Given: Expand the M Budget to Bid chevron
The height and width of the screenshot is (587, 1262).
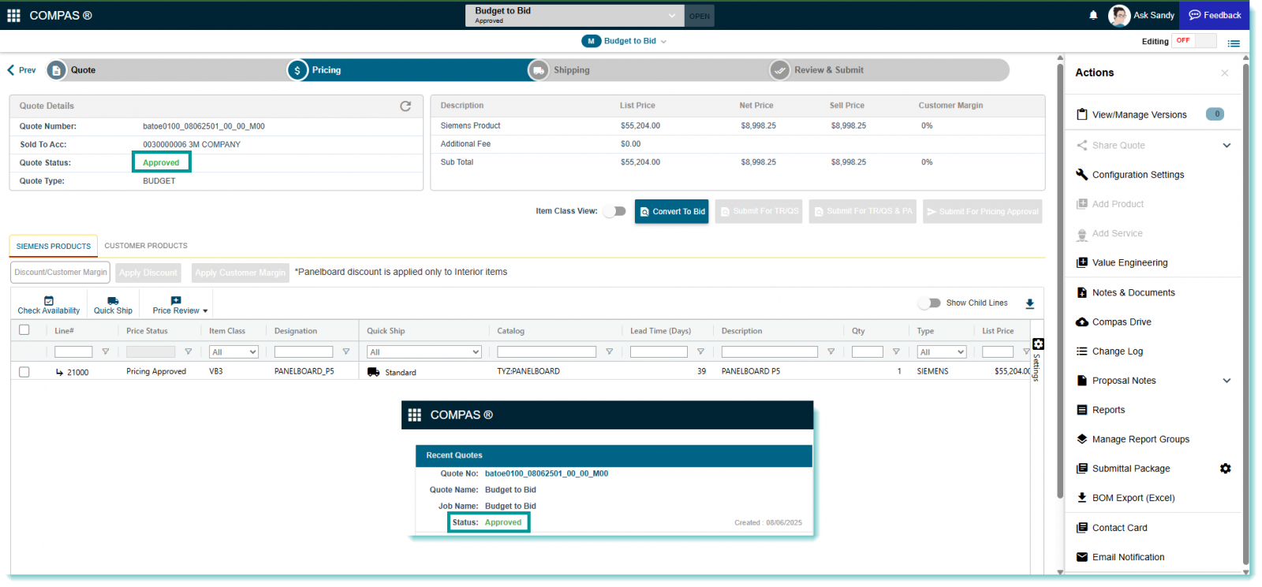Looking at the screenshot, I should (663, 42).
